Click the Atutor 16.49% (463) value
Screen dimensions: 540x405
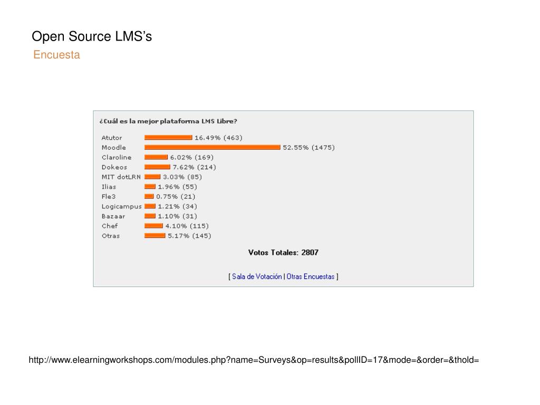(218, 138)
